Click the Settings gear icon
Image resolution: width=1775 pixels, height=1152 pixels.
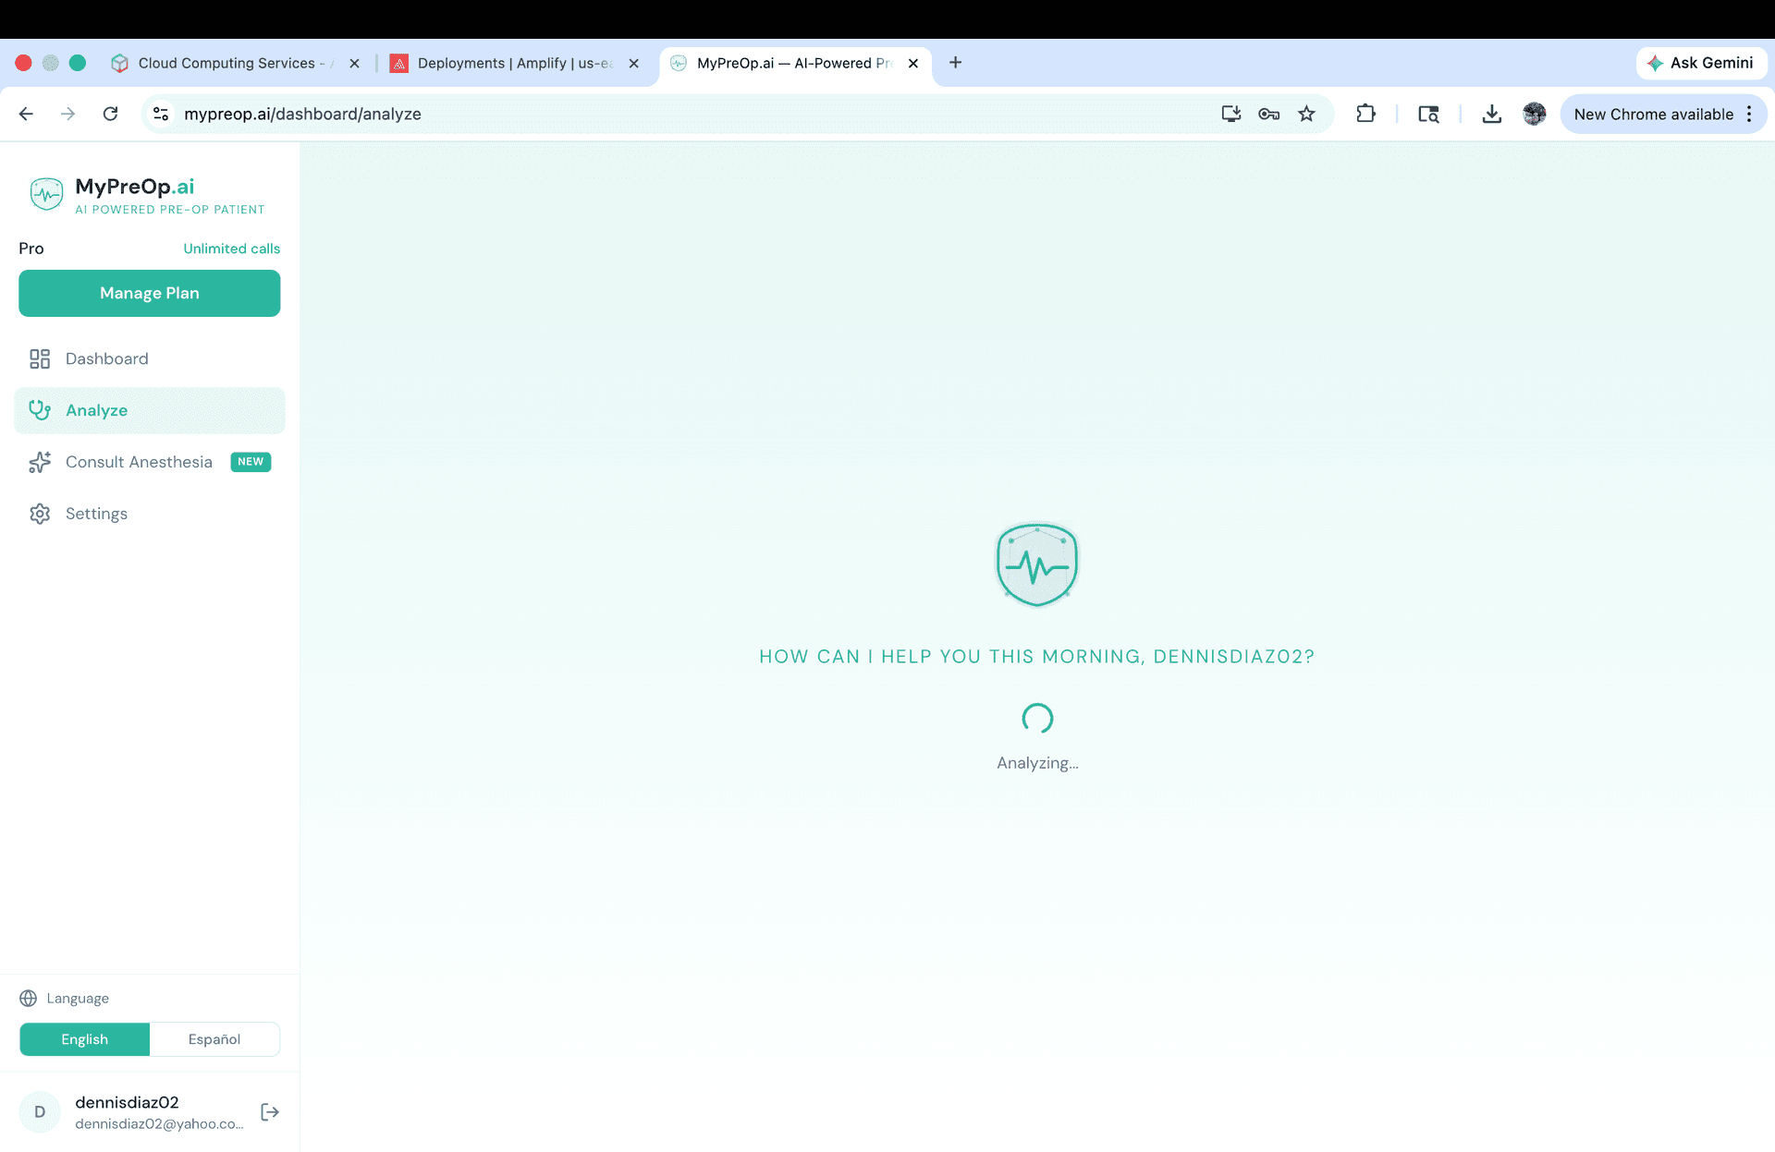40,514
